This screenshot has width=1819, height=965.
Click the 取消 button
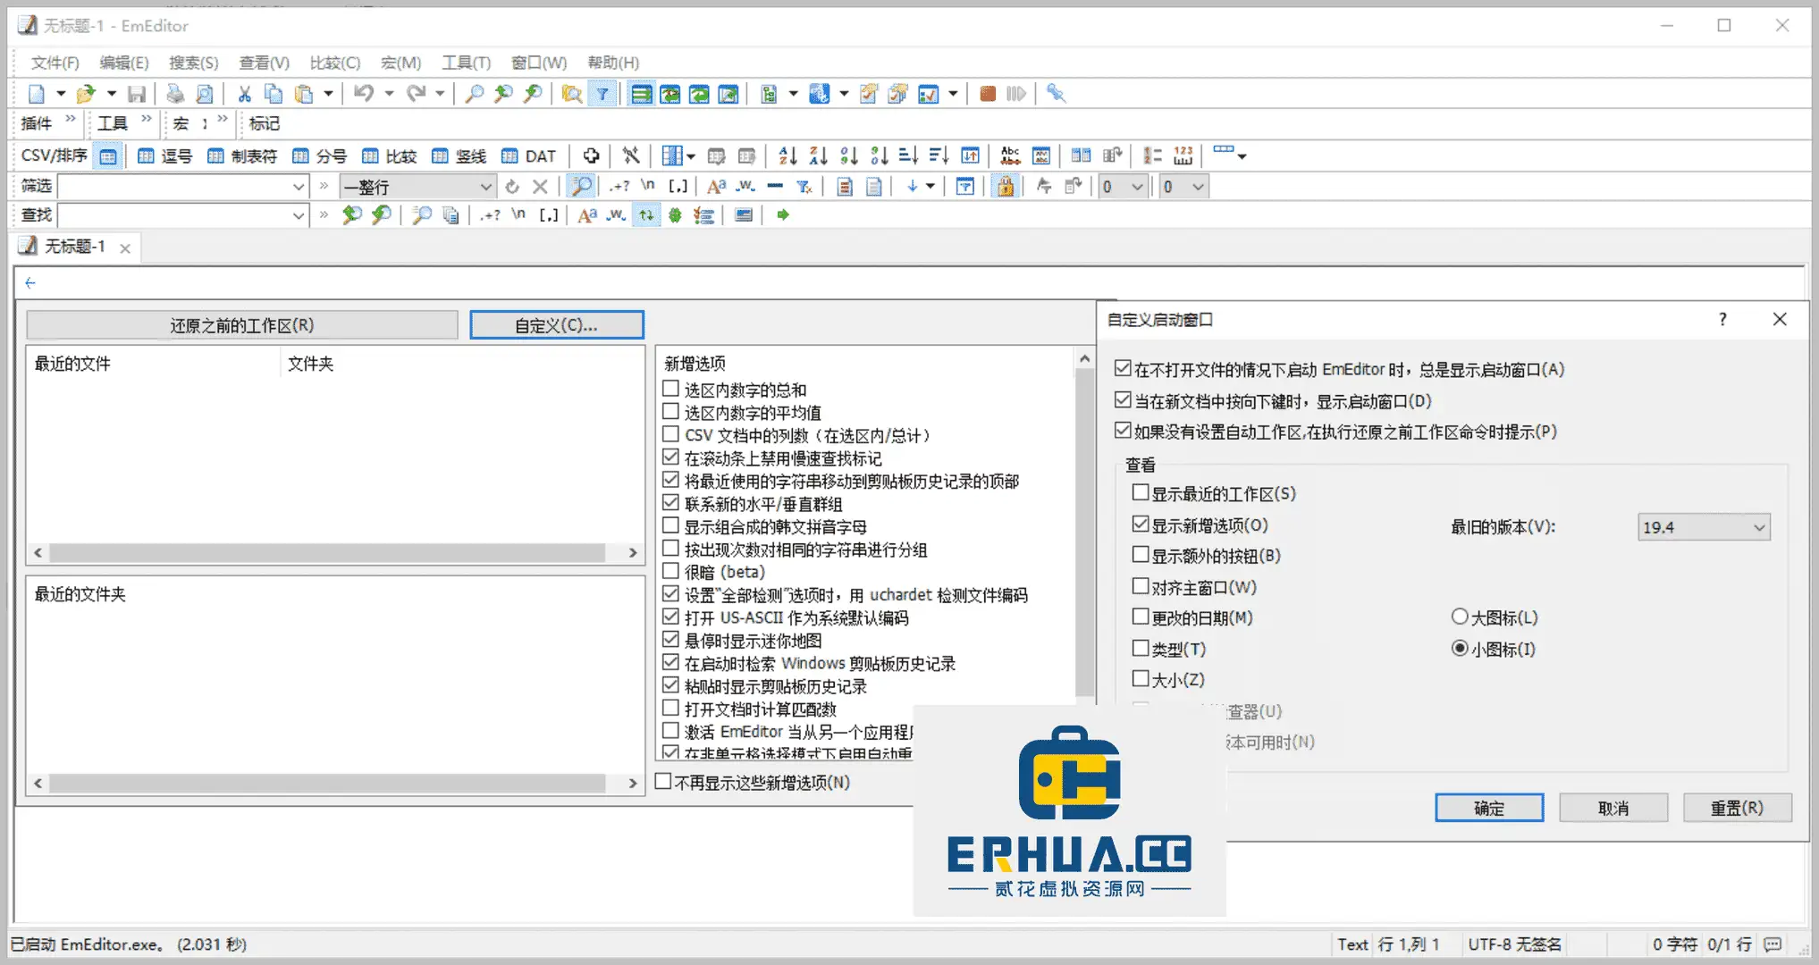pos(1613,808)
